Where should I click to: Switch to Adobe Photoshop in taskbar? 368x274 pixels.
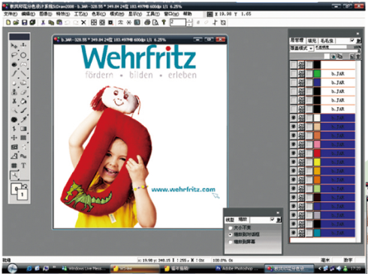point(237,269)
